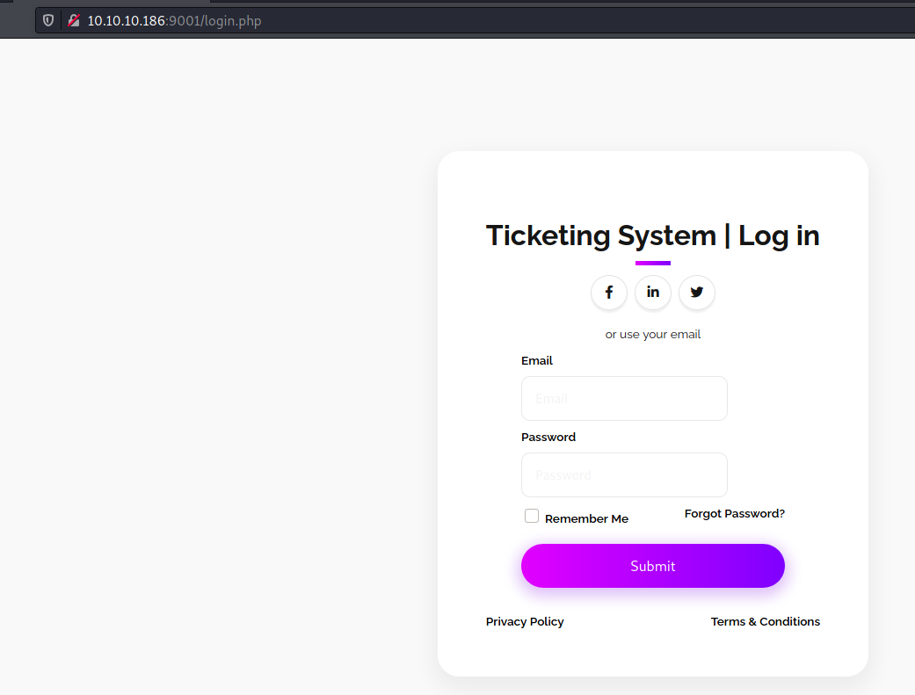Choose the LinkedIn login icon
The height and width of the screenshot is (695, 915).
(x=652, y=293)
